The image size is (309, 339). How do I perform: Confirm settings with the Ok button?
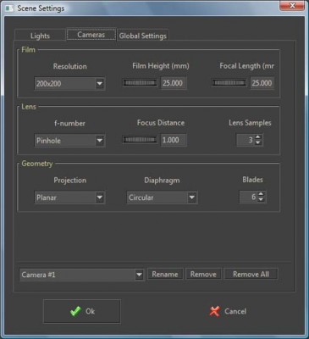pos(82,311)
